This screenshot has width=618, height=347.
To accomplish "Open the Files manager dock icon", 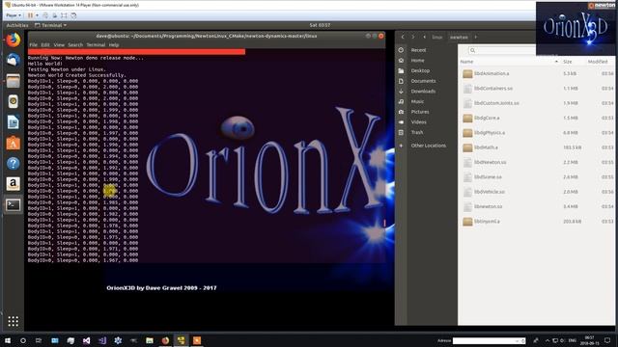I will tap(13, 81).
